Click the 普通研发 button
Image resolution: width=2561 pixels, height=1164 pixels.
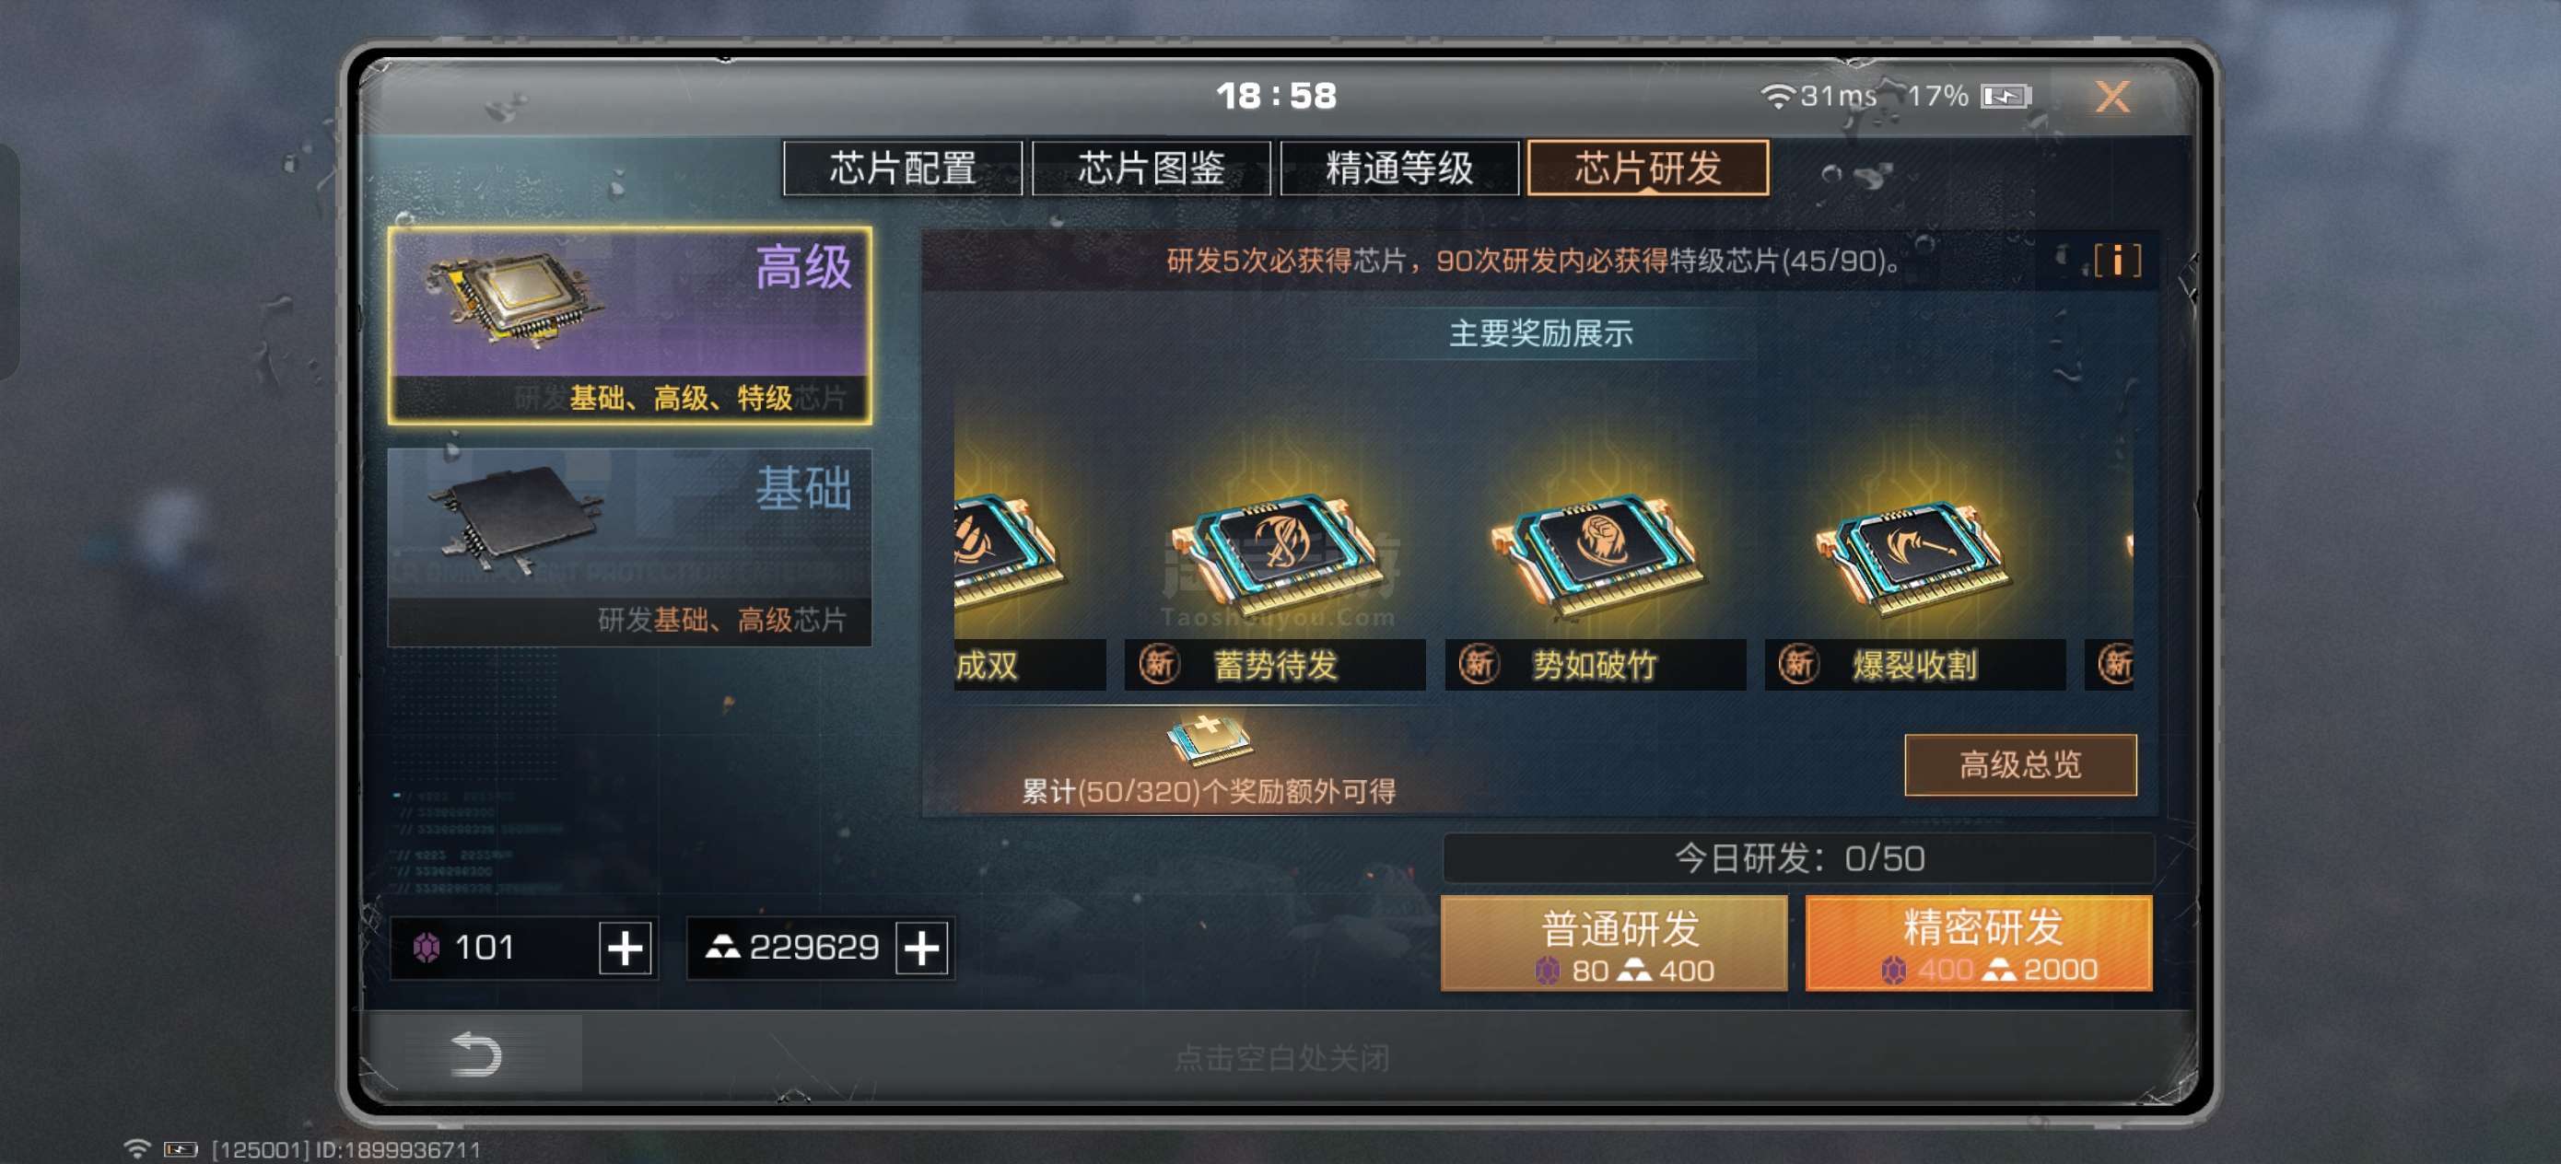(1615, 943)
